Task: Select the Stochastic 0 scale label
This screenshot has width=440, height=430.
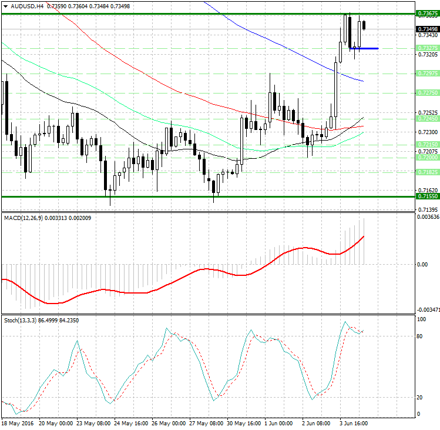Action: click(x=419, y=414)
